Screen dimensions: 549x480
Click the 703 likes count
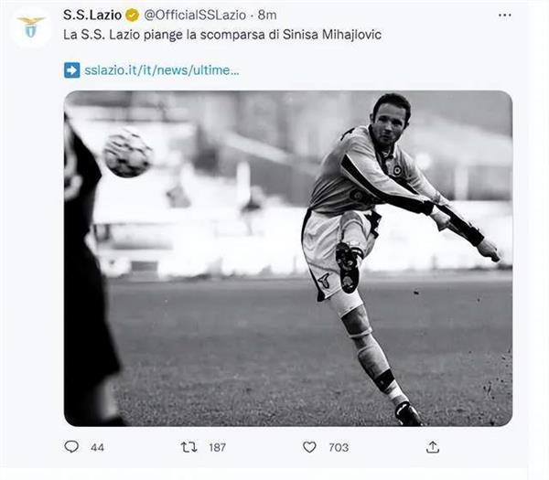[x=339, y=447]
